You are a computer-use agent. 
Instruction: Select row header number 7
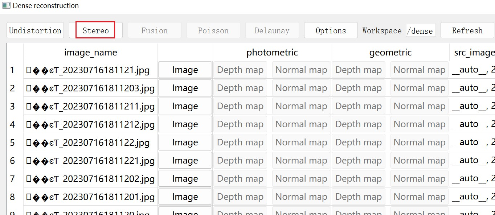pos(13,179)
